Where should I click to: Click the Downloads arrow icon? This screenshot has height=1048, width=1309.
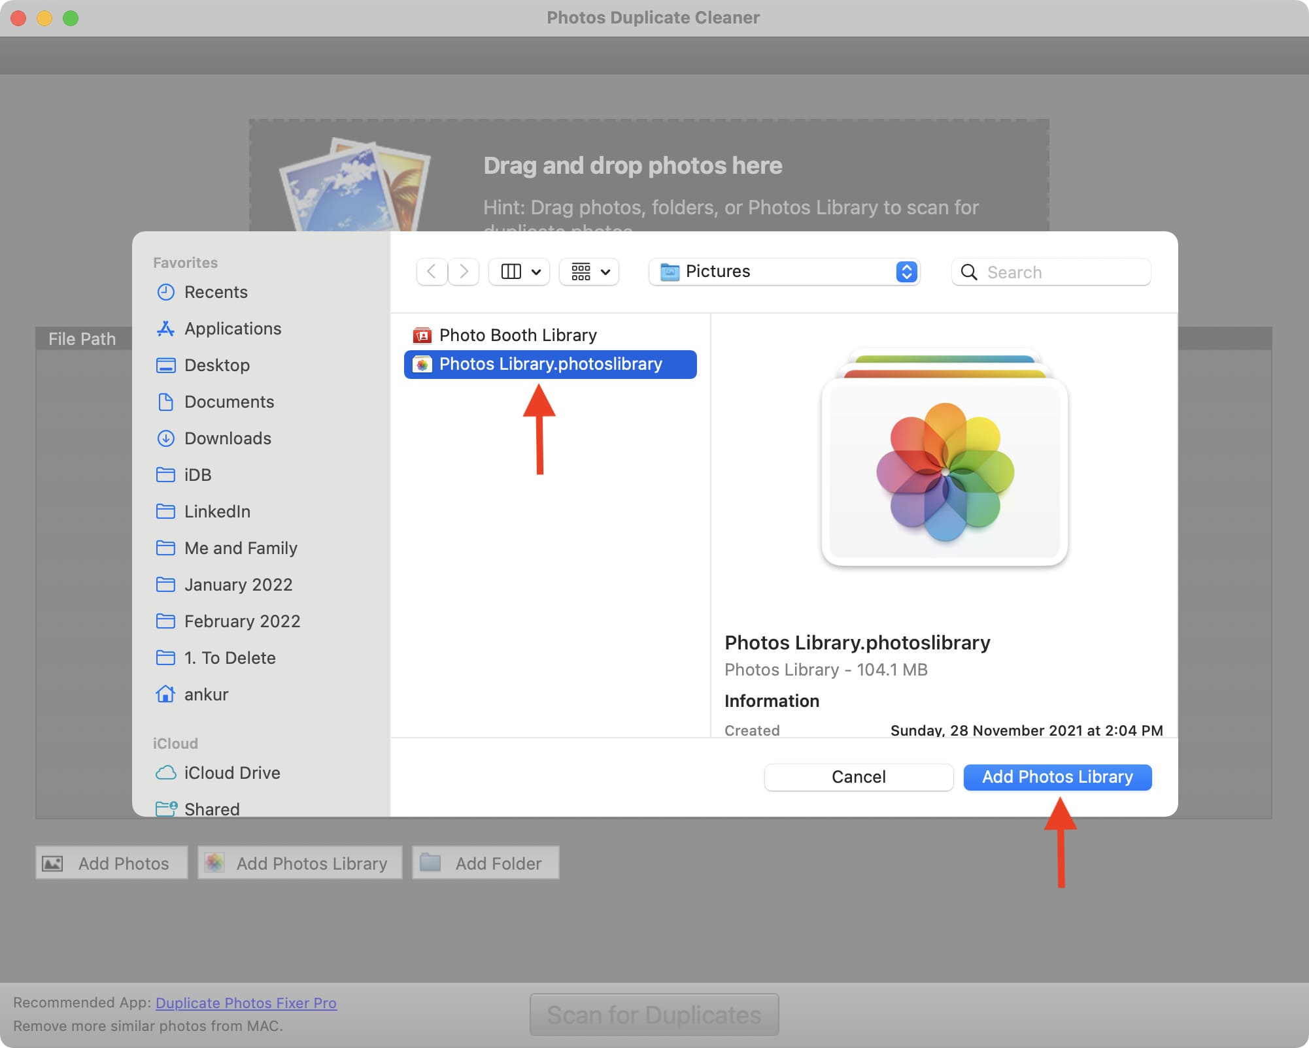[165, 438]
